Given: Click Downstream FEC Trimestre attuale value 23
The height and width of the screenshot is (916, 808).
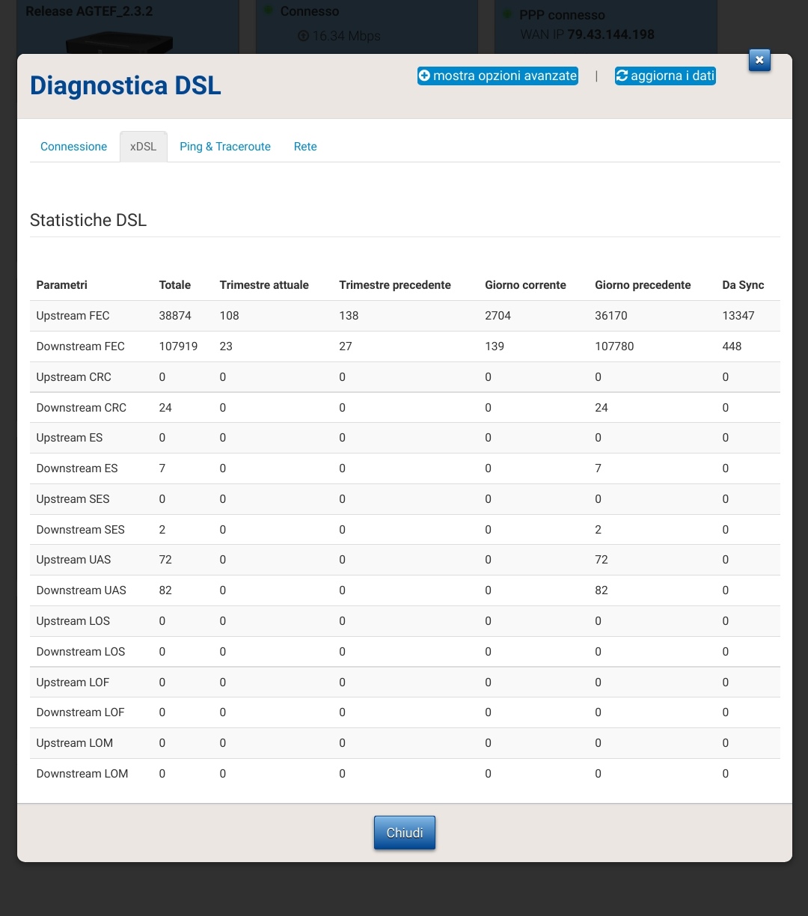Looking at the screenshot, I should click(x=226, y=346).
